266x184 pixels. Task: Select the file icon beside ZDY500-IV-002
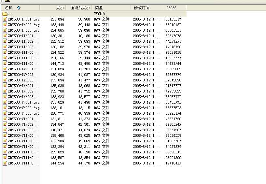pos(5,75)
